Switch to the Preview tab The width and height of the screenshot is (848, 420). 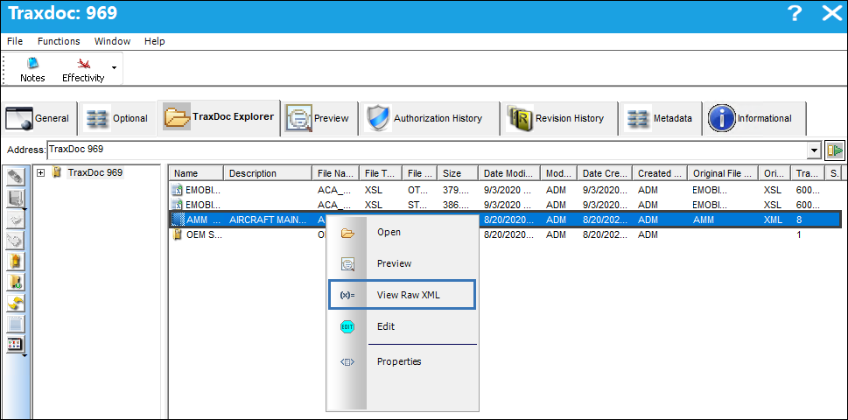(319, 118)
